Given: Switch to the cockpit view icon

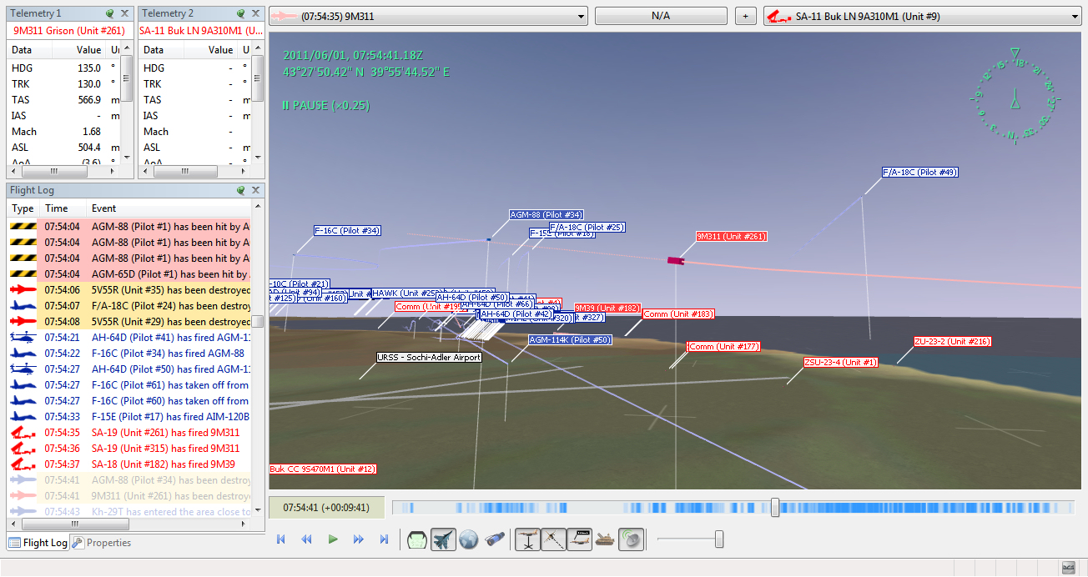Looking at the screenshot, I should click(x=417, y=539).
